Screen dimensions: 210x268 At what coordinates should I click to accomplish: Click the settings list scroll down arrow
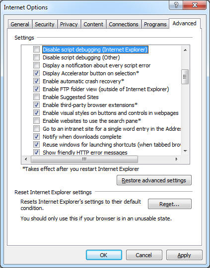click(185, 151)
